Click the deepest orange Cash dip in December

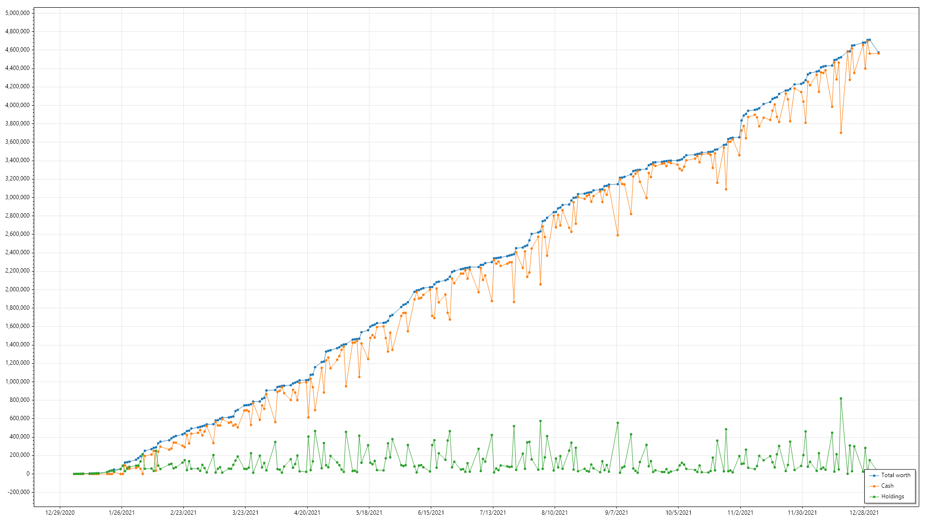tap(841, 133)
